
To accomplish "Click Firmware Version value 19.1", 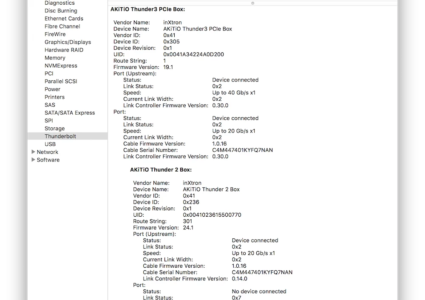I will click(168, 67).
